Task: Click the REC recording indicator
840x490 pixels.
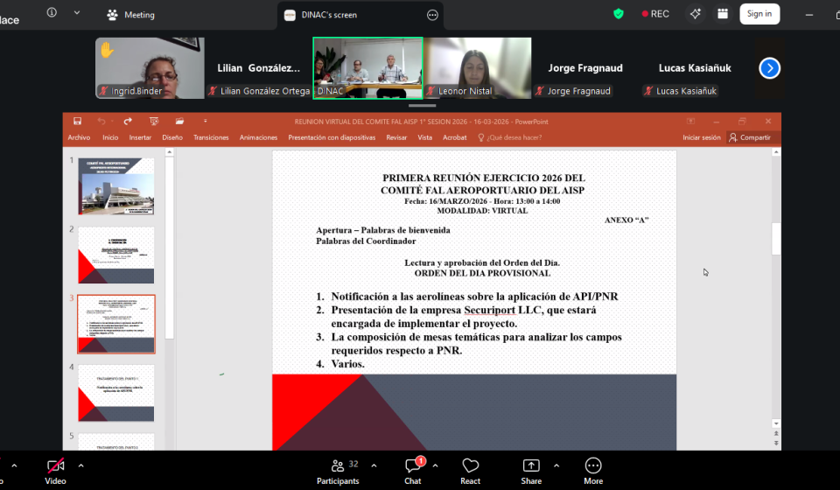Action: (655, 14)
